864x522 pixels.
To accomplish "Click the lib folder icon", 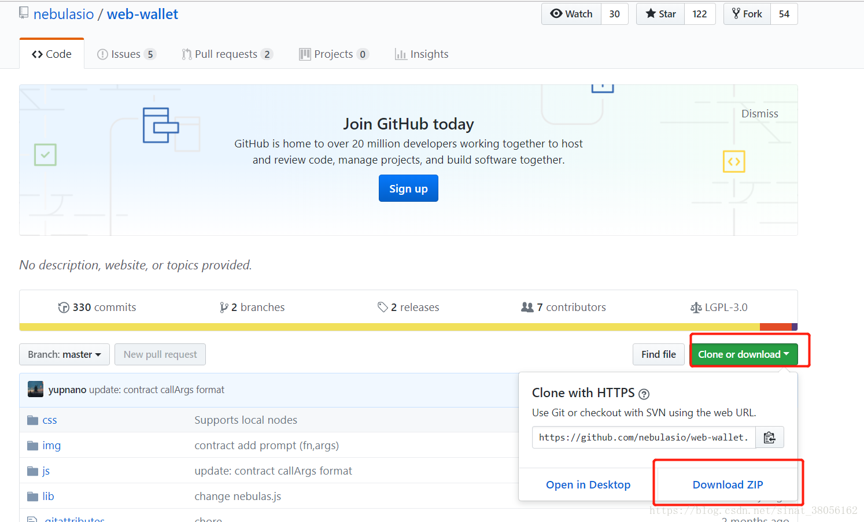I will tap(32, 497).
